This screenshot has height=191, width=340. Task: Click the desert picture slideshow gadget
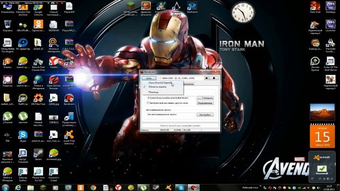322,112
